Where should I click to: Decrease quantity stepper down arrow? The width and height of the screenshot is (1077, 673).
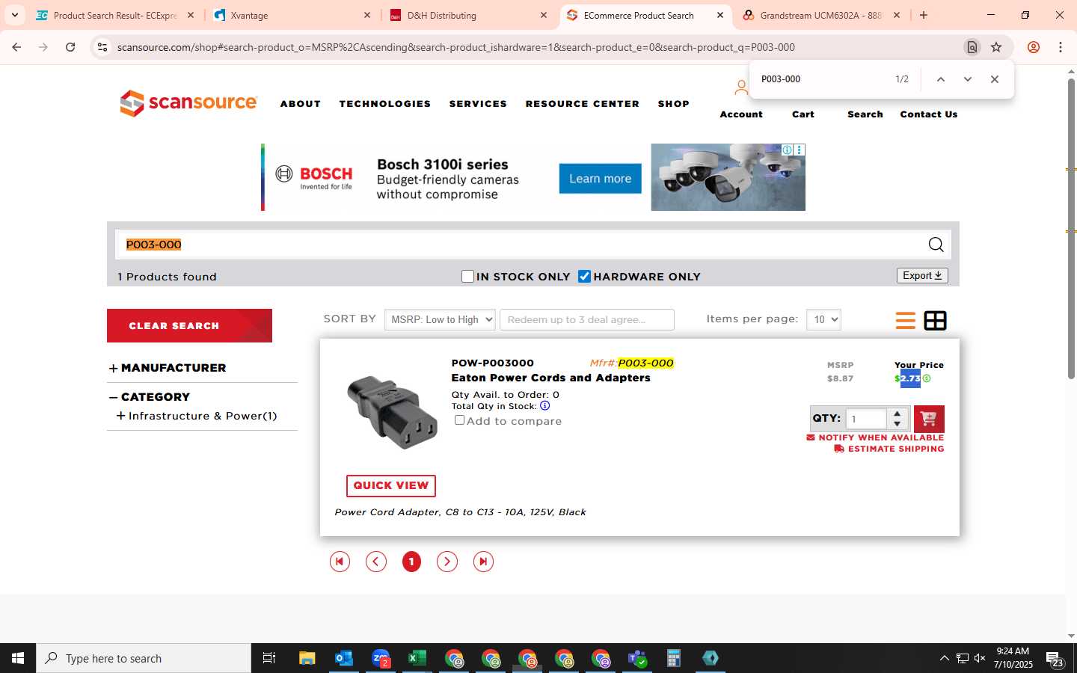(x=897, y=424)
